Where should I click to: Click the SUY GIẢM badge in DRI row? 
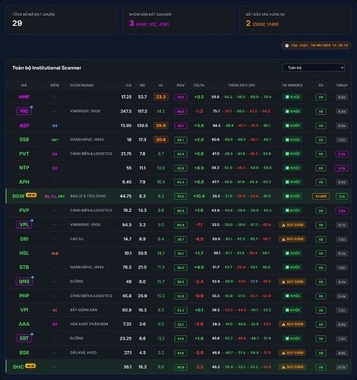click(x=292, y=239)
